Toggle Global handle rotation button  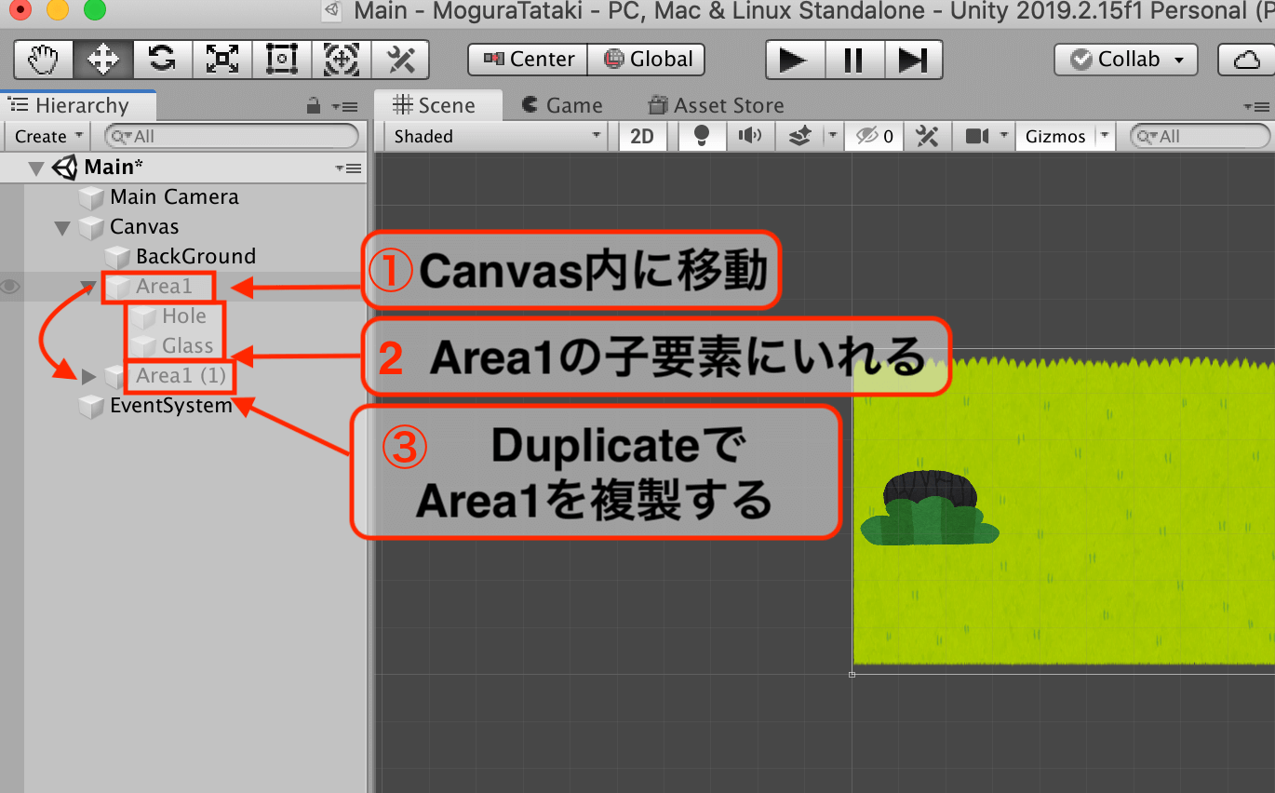pyautogui.click(x=647, y=60)
